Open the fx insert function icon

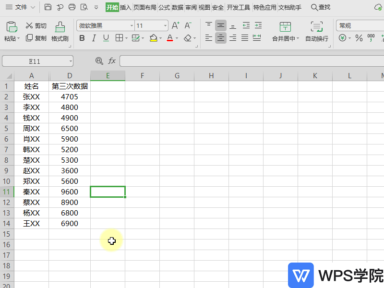112,61
